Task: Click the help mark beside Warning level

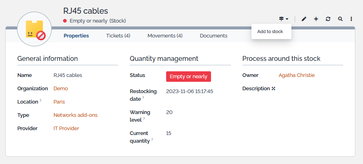Action: pyautogui.click(x=144, y=118)
